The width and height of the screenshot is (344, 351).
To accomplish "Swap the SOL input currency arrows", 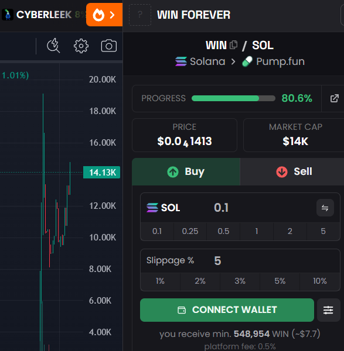I will [x=325, y=208].
